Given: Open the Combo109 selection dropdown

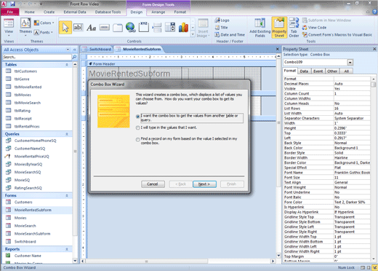Looking at the screenshot, I should pyautogui.click(x=350, y=63).
